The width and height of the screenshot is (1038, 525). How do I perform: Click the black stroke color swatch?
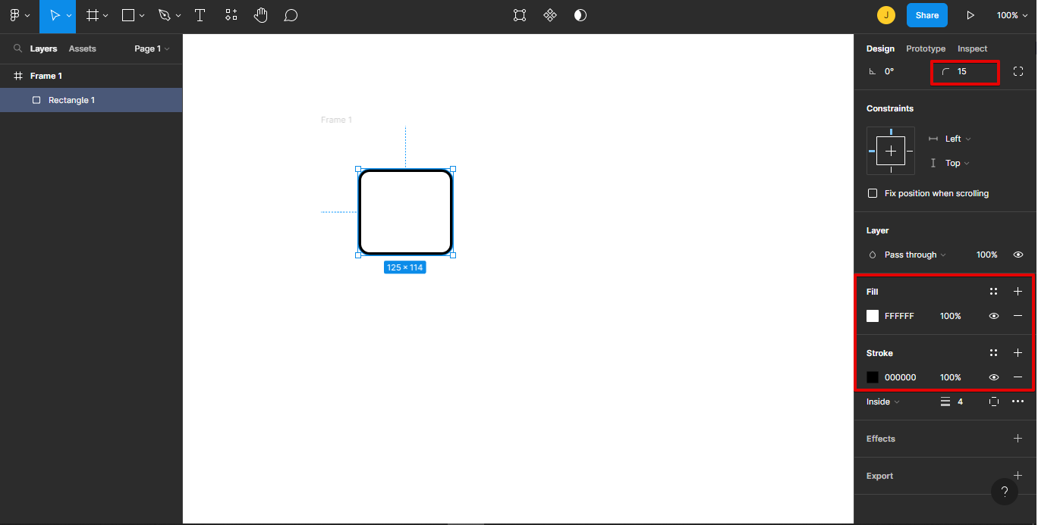click(873, 377)
